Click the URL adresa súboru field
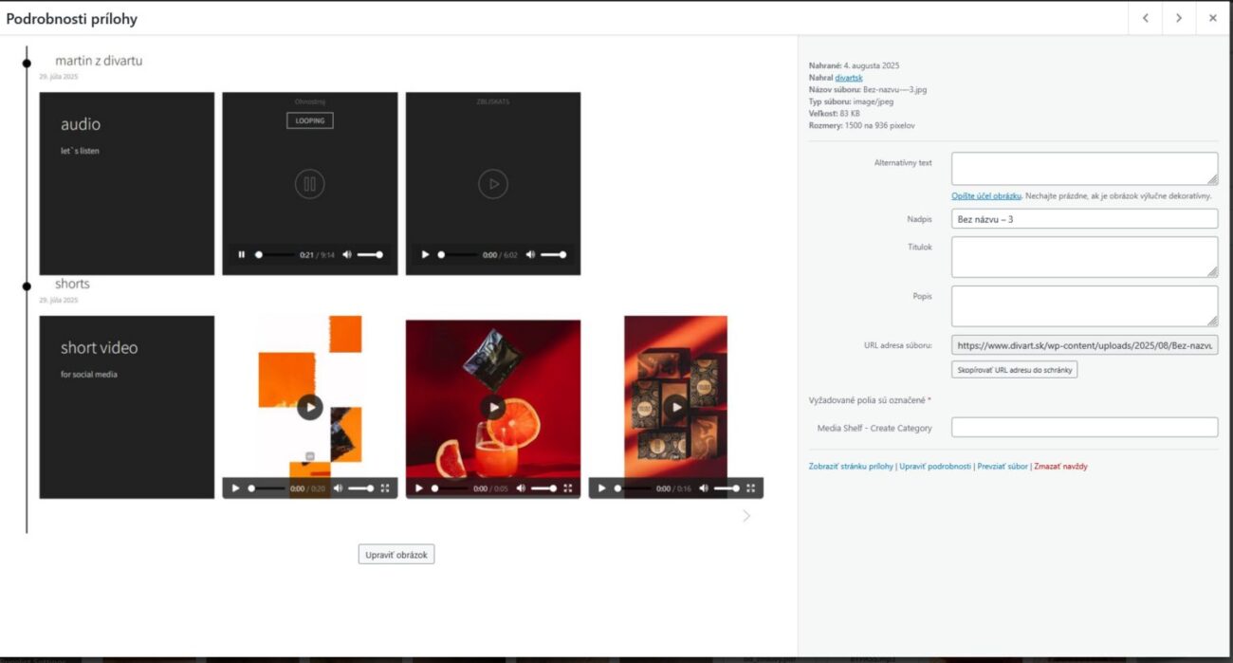Screen dimensions: 1233x663 tap(1084, 346)
